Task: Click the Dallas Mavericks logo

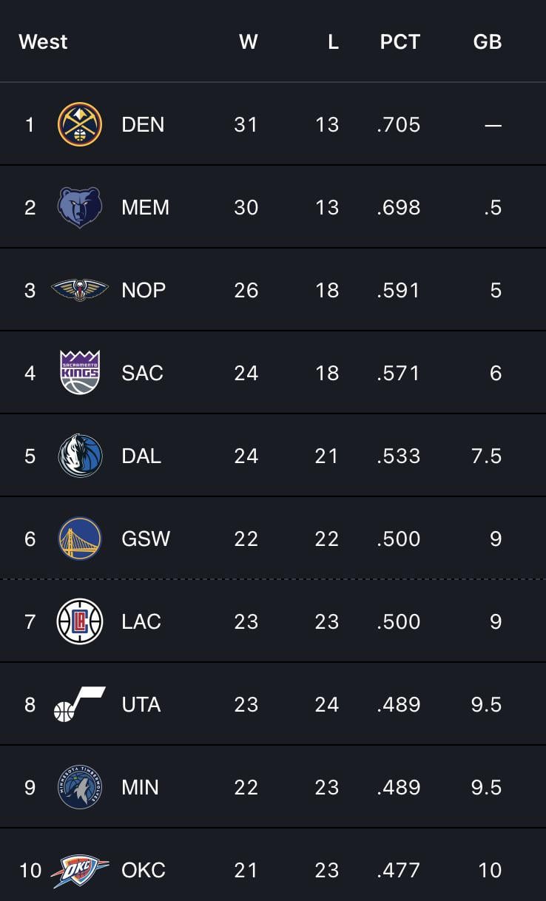Action: [80, 456]
